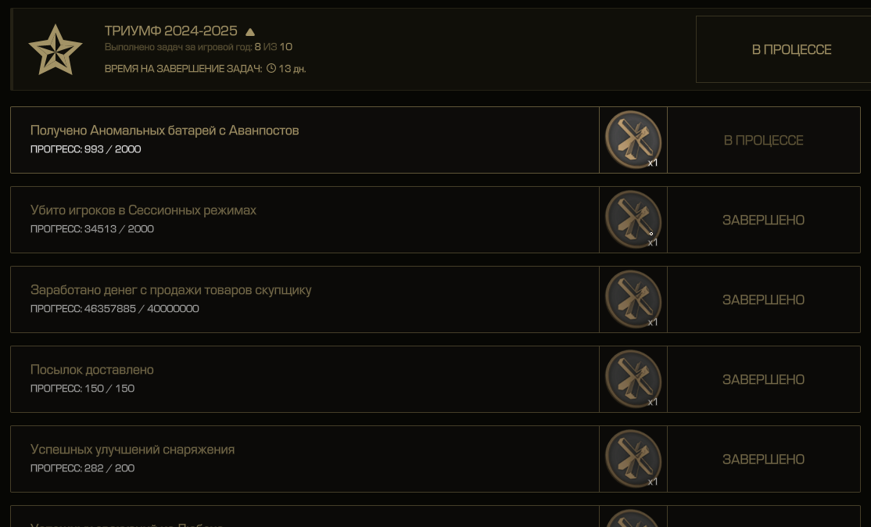Select the Убито игроков в Сессионных режимах row

[305, 220]
